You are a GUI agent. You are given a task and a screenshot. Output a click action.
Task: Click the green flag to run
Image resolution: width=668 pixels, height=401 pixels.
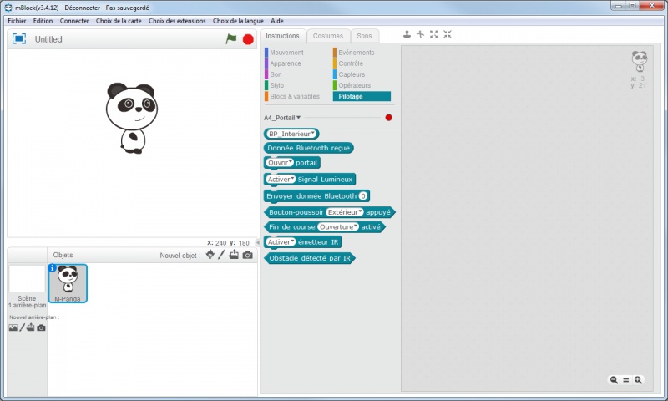pyautogui.click(x=231, y=39)
